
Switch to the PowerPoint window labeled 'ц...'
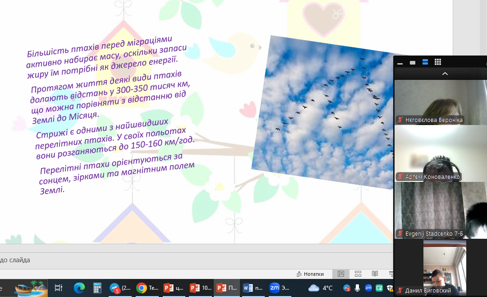click(174, 288)
